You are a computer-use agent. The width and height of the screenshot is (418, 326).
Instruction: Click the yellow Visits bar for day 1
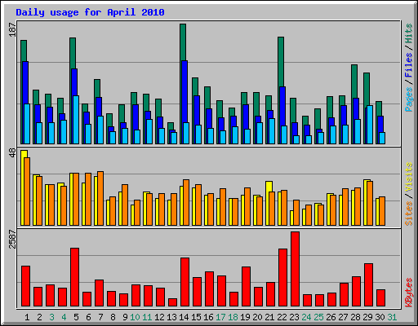(x=23, y=187)
